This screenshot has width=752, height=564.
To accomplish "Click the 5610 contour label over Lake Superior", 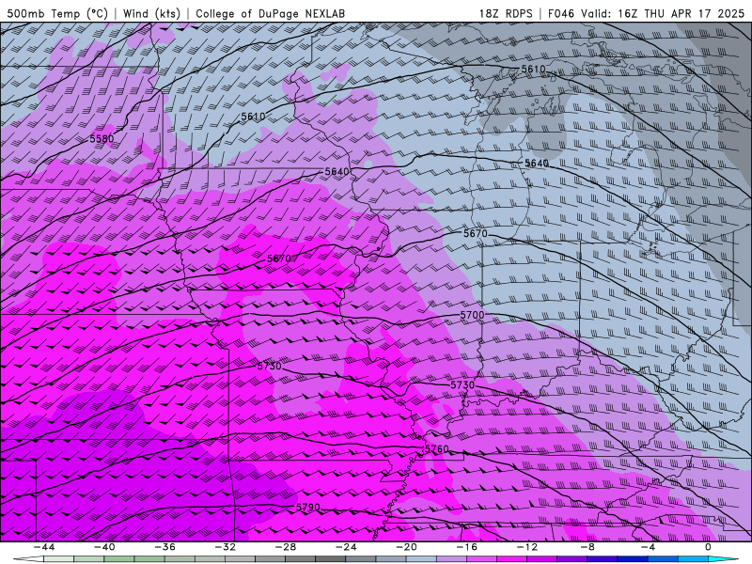I will click(x=533, y=69).
